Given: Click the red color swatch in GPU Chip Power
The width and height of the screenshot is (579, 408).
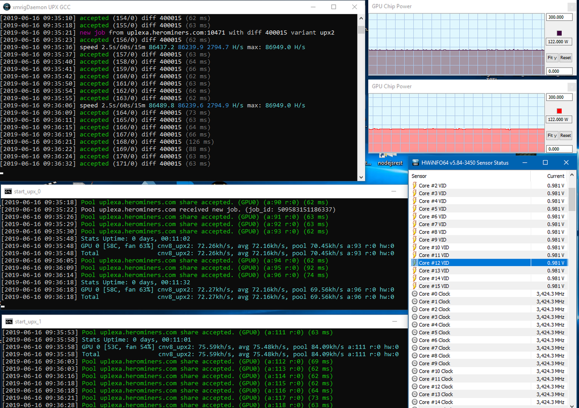Looking at the screenshot, I should [x=559, y=110].
